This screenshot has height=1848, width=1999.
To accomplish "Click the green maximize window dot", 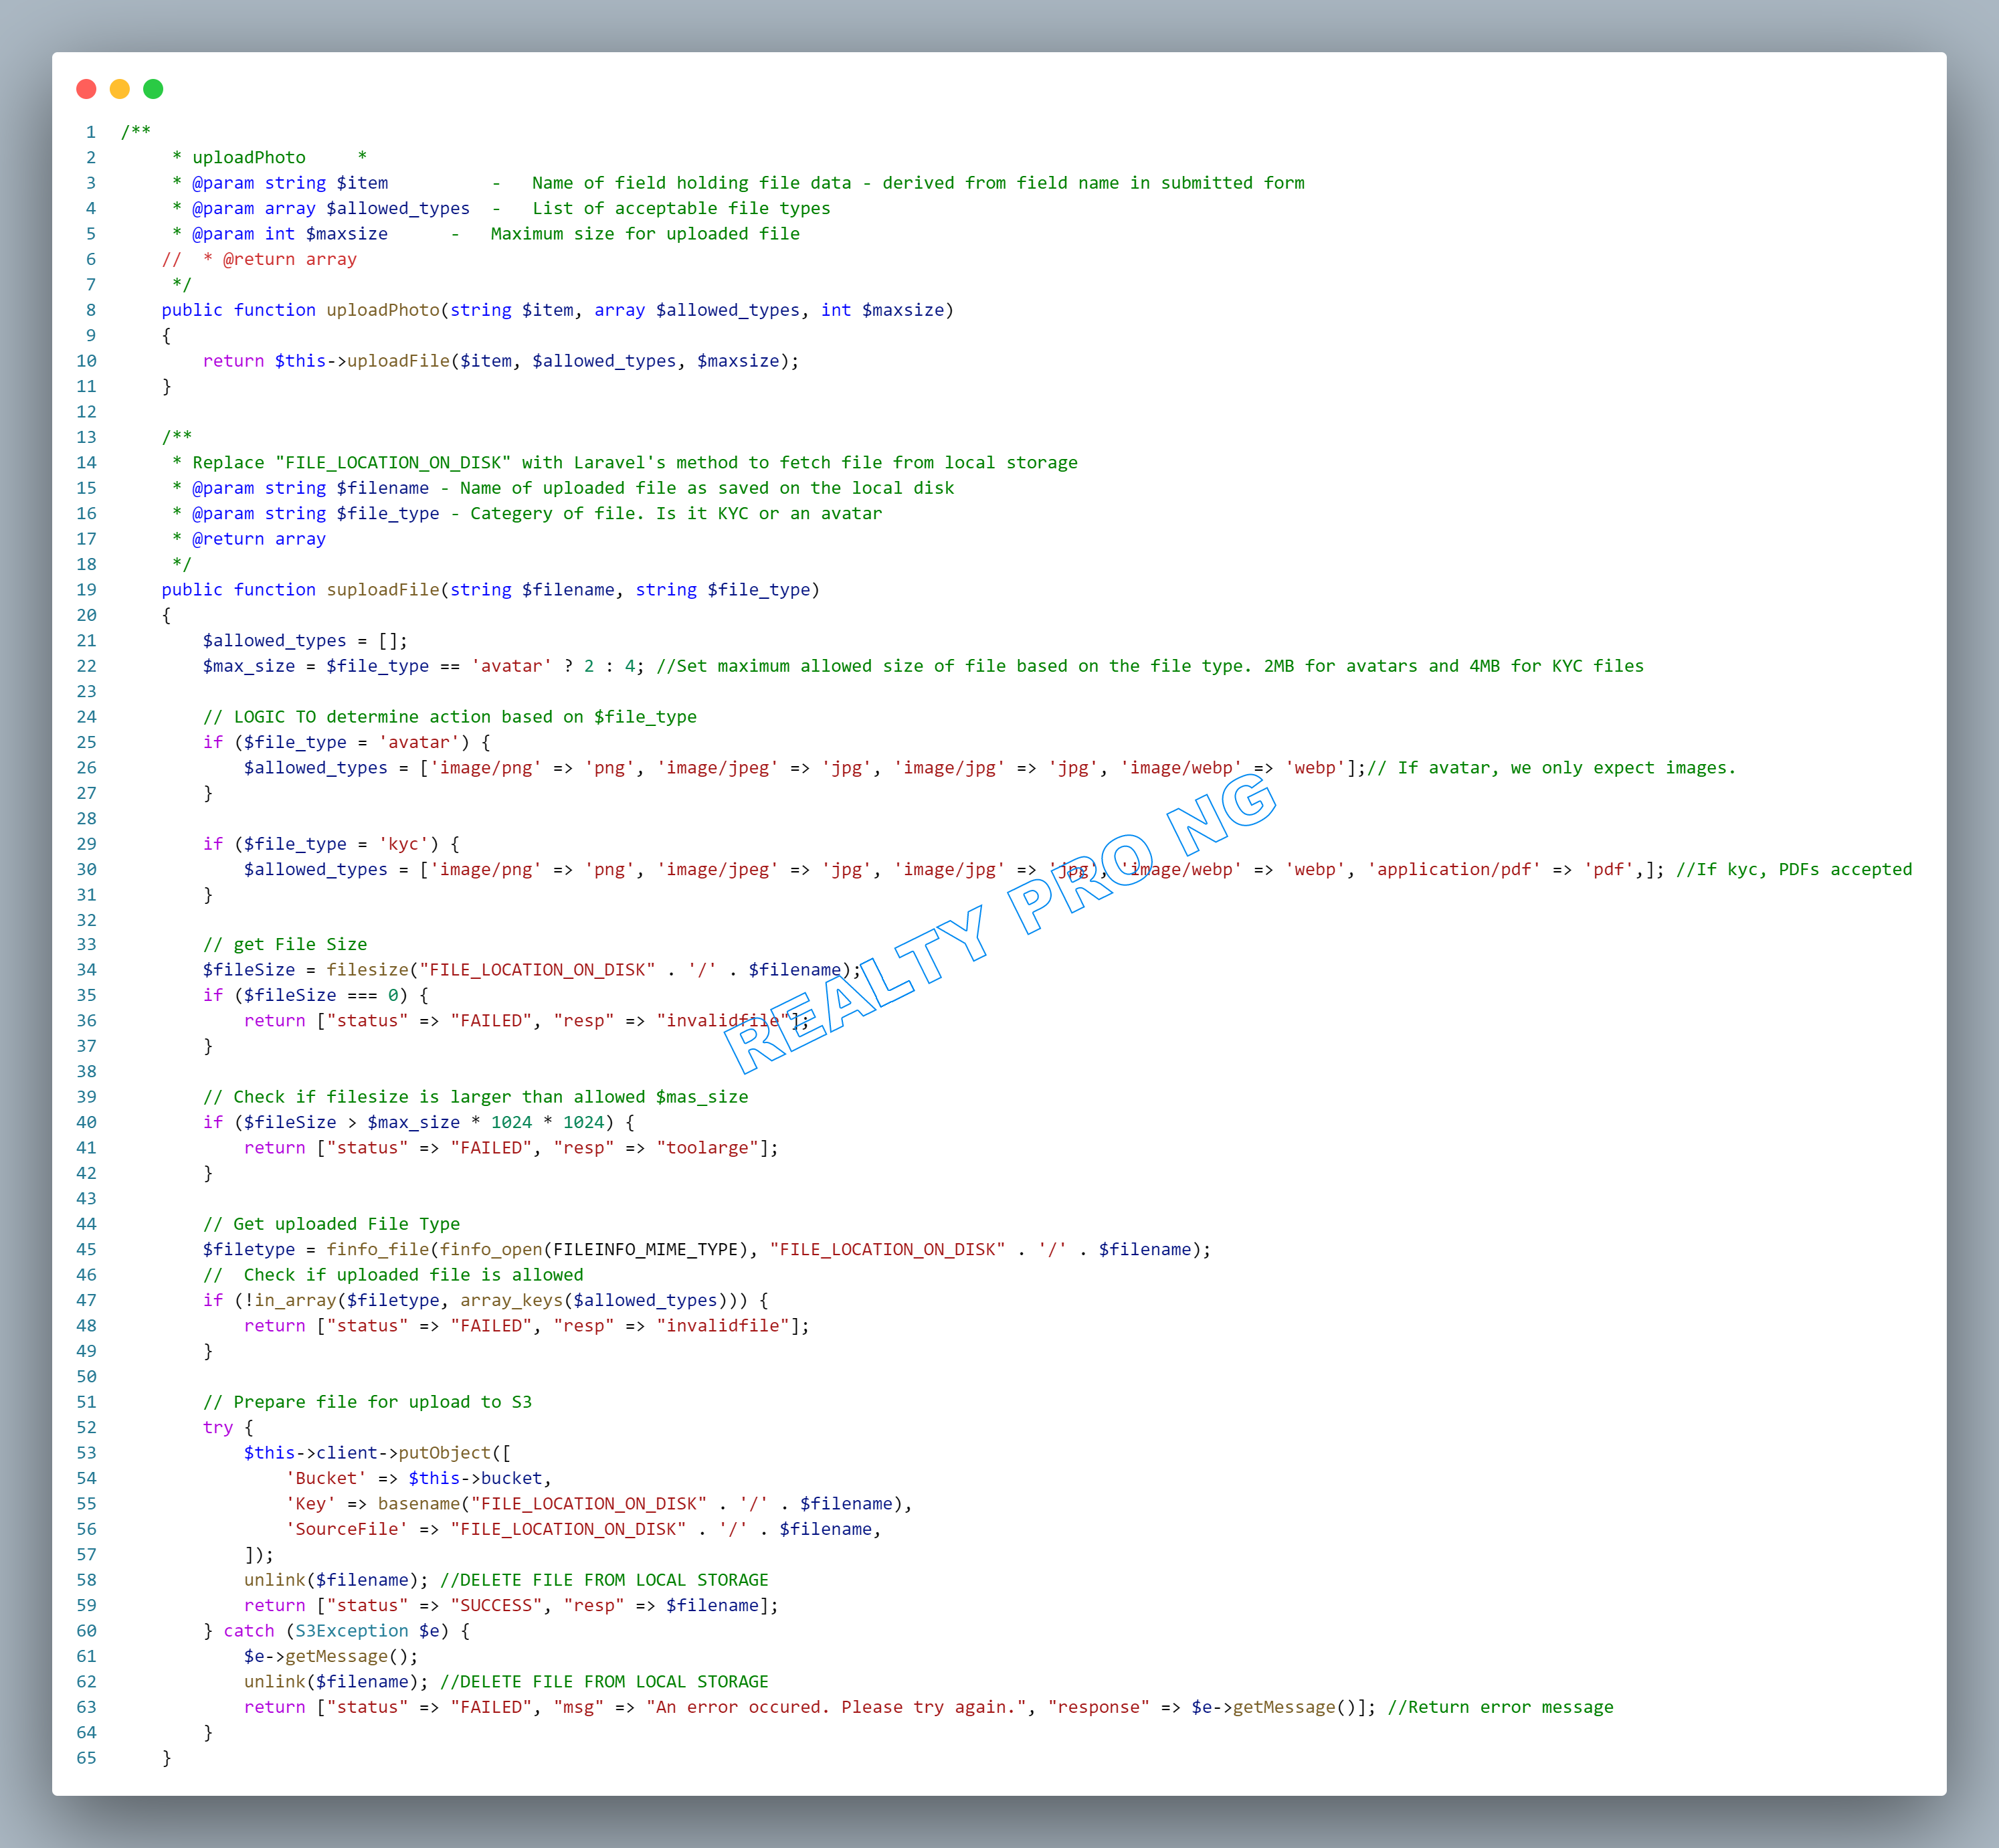I will pyautogui.click(x=153, y=89).
